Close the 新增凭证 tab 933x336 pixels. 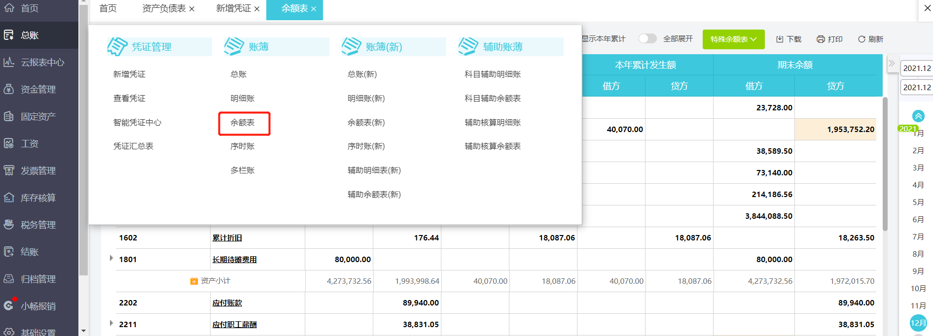click(x=257, y=9)
